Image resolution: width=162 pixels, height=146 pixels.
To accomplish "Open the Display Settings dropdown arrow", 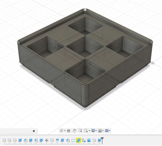I will [x=96, y=131].
